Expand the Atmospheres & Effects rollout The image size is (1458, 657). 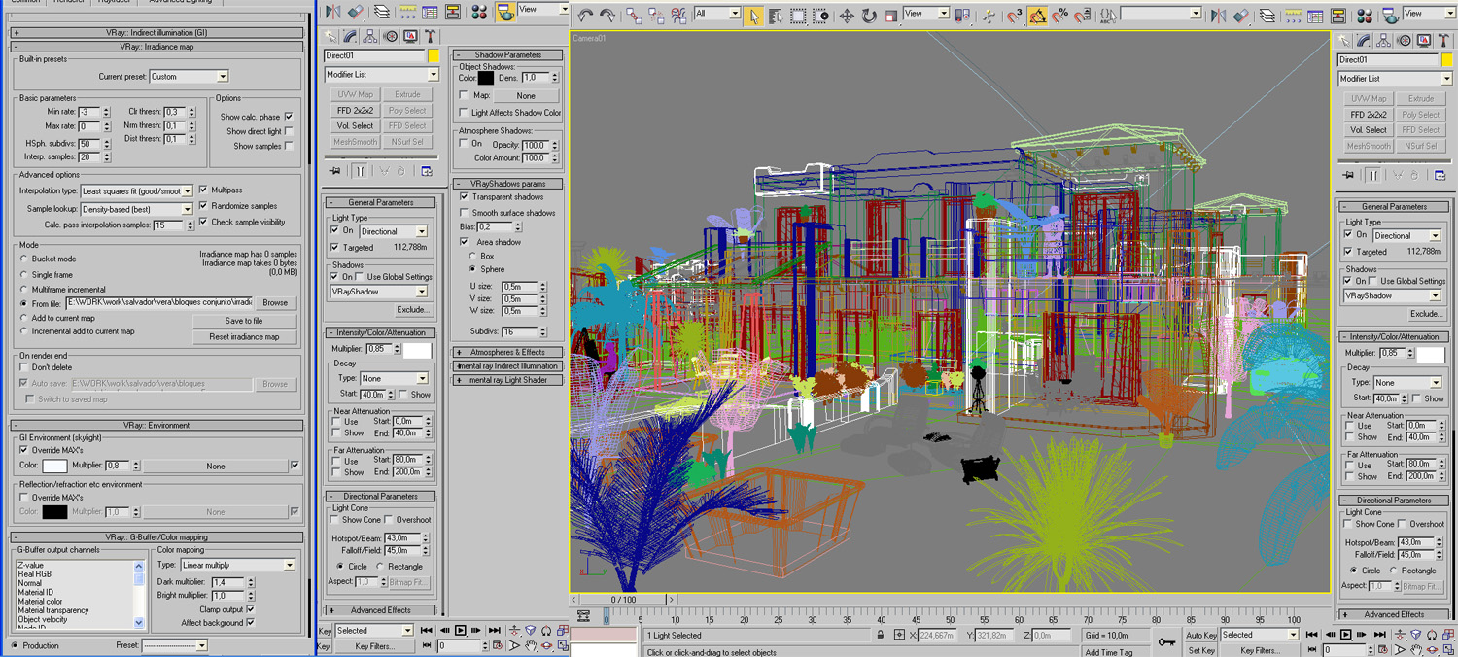coord(507,352)
